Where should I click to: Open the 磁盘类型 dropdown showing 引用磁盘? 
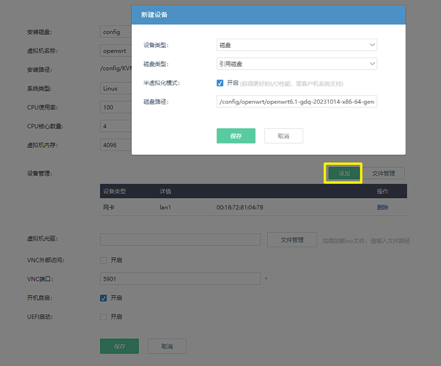pos(297,64)
